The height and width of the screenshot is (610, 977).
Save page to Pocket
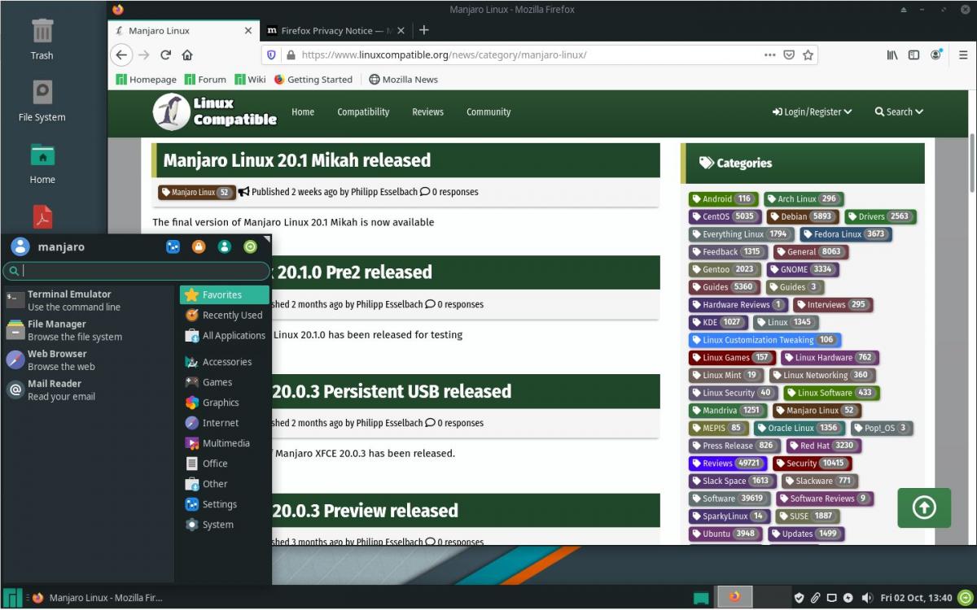pos(788,55)
